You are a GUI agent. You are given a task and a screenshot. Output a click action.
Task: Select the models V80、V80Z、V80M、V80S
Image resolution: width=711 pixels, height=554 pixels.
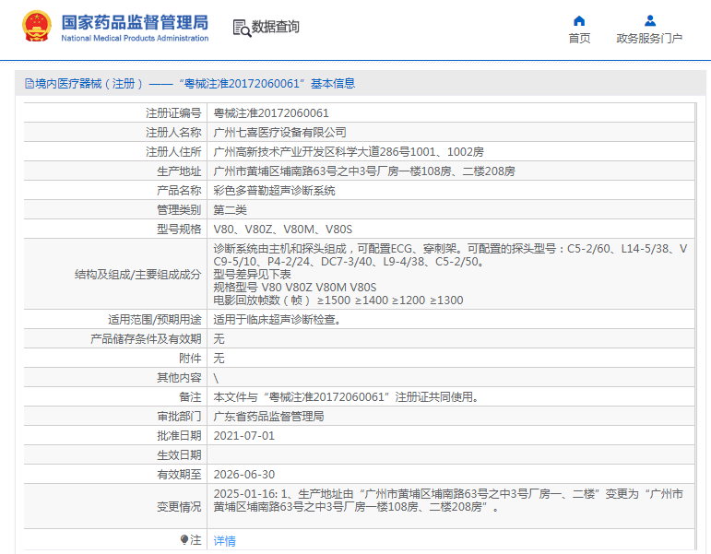pos(282,230)
